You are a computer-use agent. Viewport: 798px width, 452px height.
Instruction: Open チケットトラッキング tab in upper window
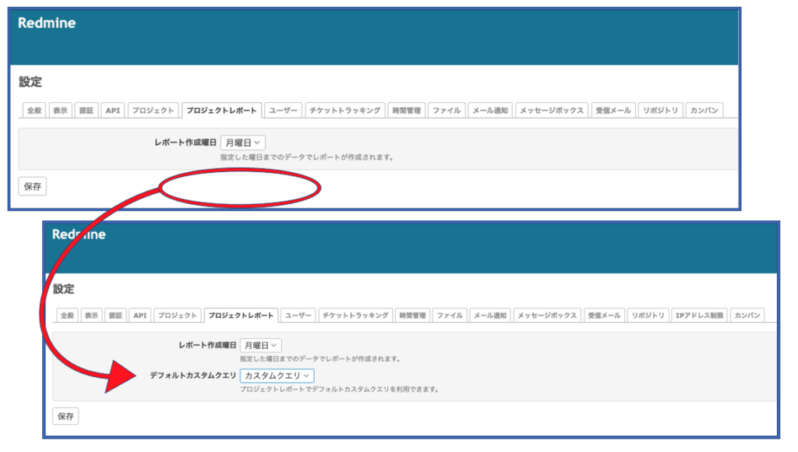[x=345, y=111]
